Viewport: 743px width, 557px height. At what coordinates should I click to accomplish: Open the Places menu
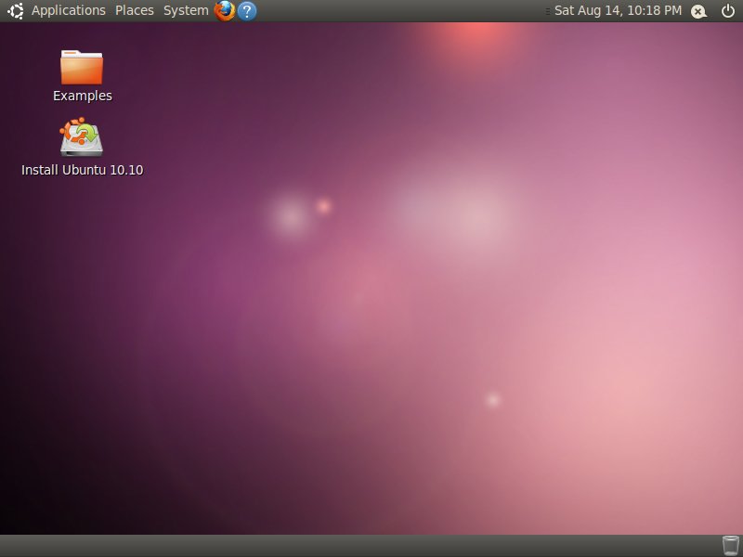135,10
